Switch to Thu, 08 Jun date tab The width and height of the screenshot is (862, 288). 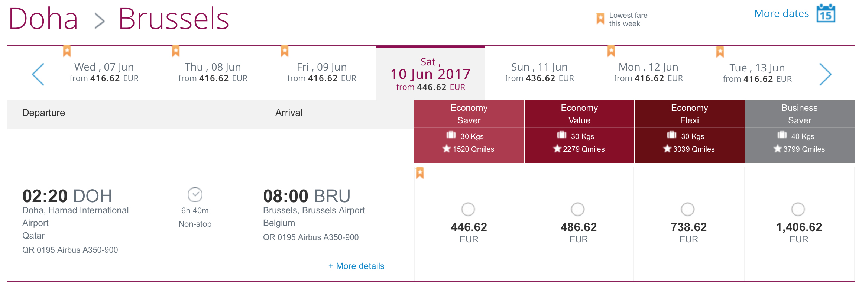coord(213,72)
